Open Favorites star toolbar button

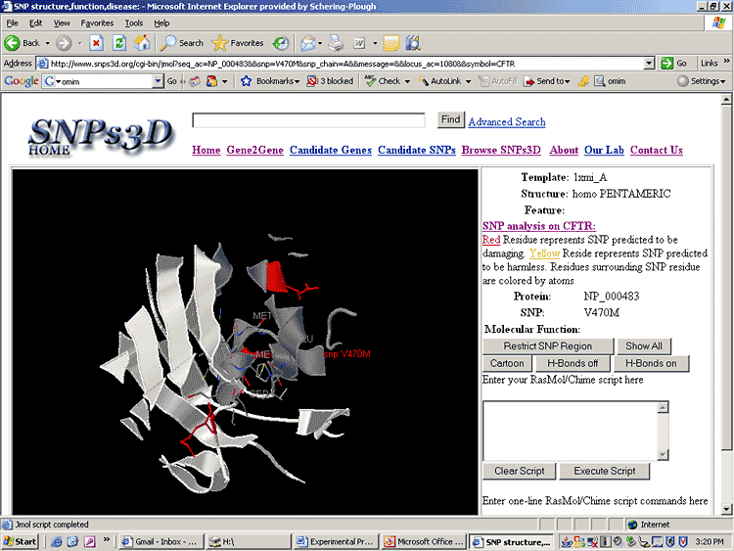(x=238, y=43)
